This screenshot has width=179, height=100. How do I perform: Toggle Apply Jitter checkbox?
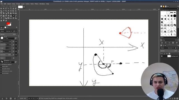pyautogui.click(x=1, y=67)
